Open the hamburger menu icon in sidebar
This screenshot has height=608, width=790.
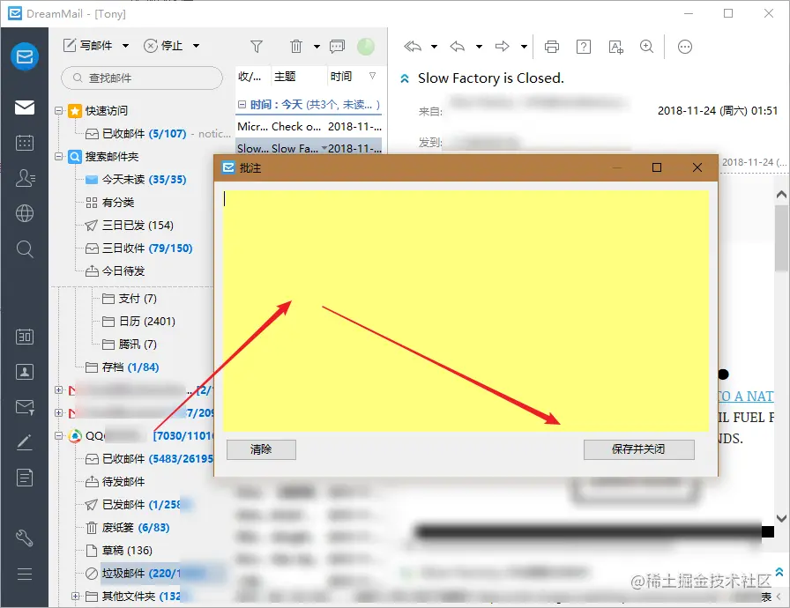[24, 574]
